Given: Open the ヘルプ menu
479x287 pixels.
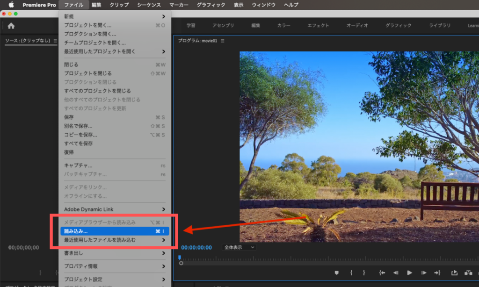Looking at the screenshot, I should pyautogui.click(x=291, y=5).
